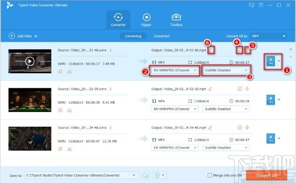The height and width of the screenshot is (183, 296).
Task: Open audio track dropdown for the 00:00:37 video
Action: [175, 70]
